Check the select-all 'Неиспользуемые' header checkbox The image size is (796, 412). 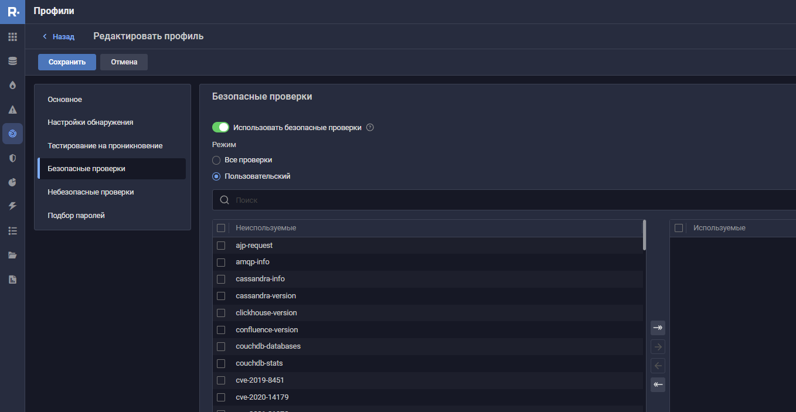(221, 228)
